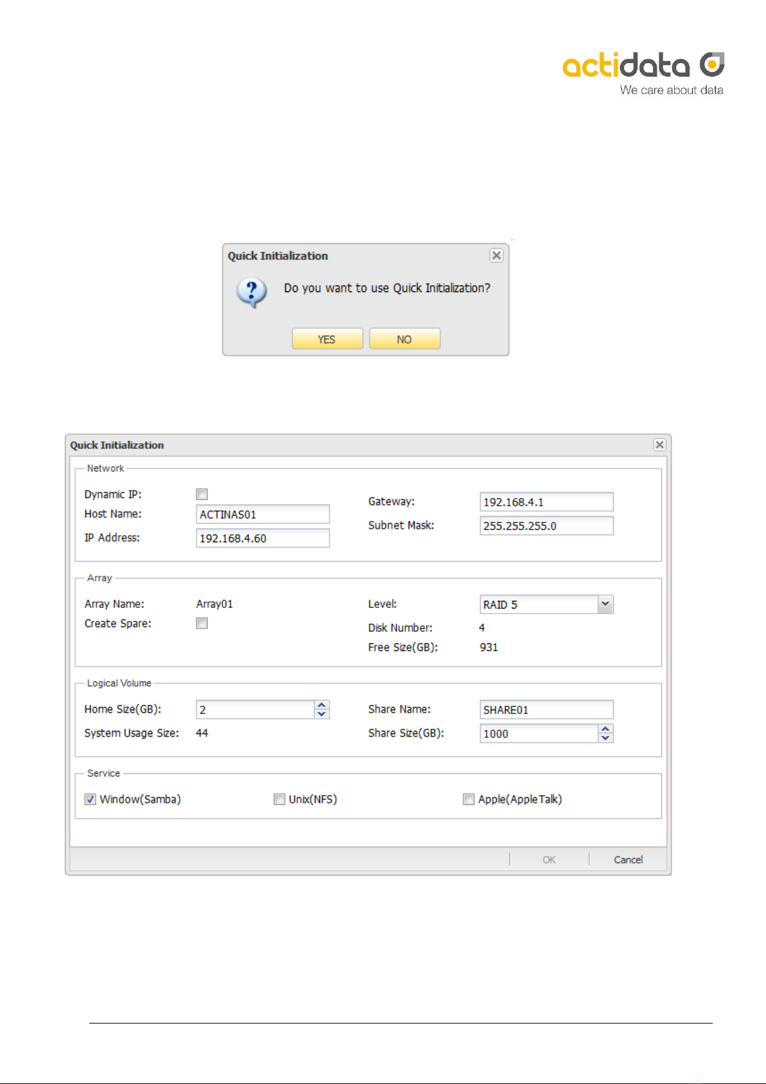Click the blue question mark icon

tap(251, 292)
